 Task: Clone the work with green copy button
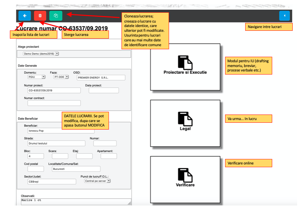click(56, 16)
